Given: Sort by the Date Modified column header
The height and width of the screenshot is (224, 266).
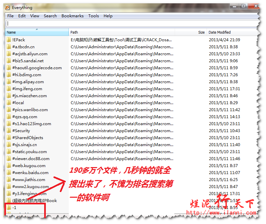Looking at the screenshot, I should tap(232, 32).
